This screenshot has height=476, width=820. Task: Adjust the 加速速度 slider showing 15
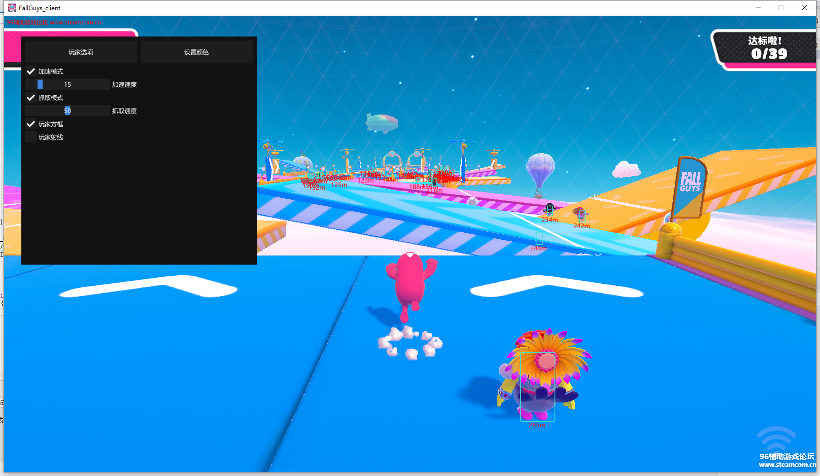pyautogui.click(x=67, y=85)
